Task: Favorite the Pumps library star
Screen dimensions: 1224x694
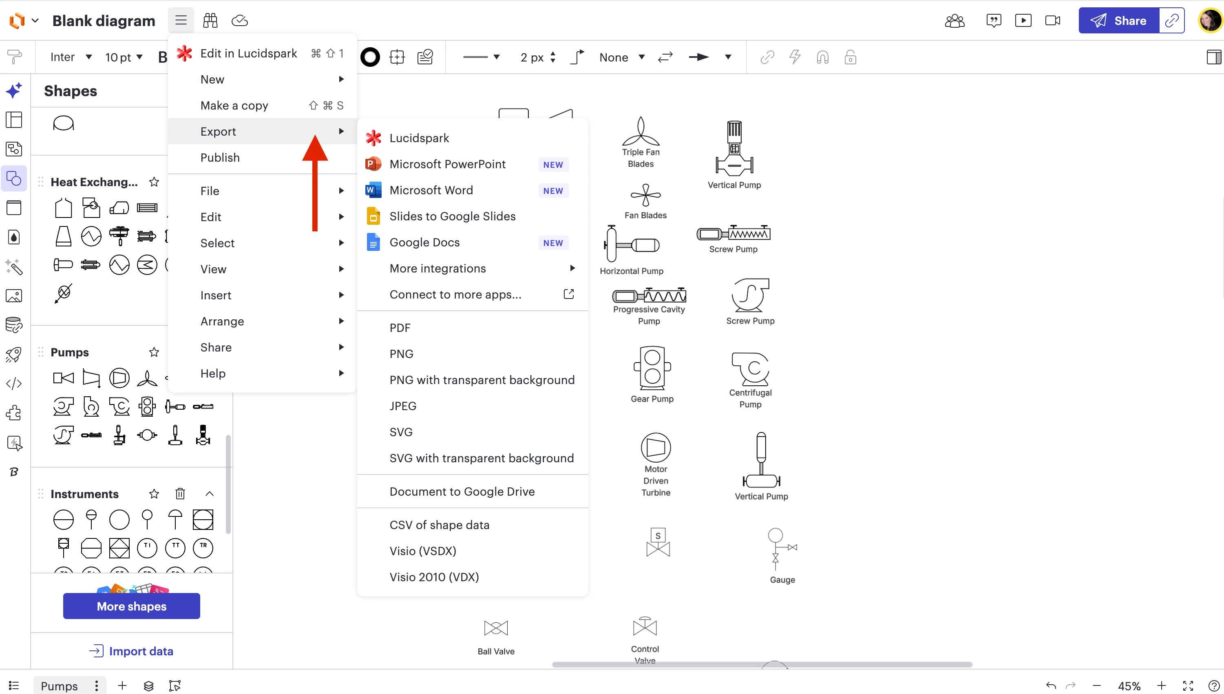Action: pos(154,352)
